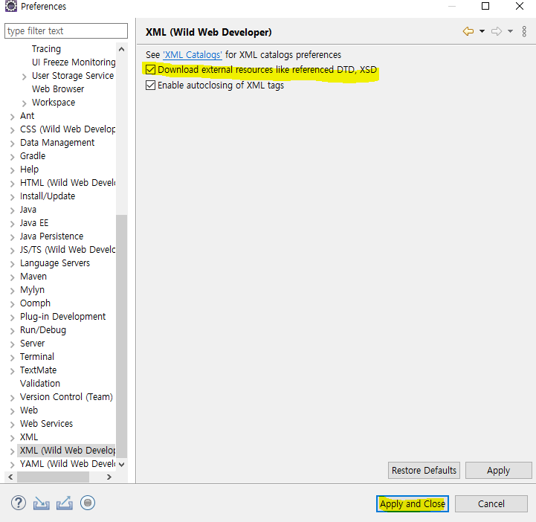This screenshot has width=536, height=522.
Task: Click the Export preferences icon
Action: point(65,503)
